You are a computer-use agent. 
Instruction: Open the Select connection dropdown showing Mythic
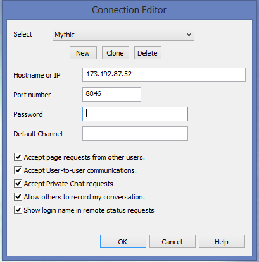coord(123,35)
